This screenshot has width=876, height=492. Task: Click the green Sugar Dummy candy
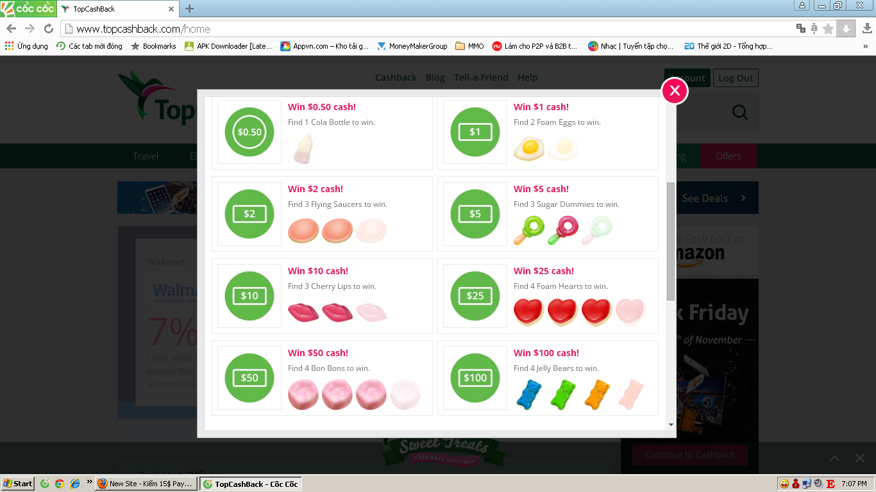(x=529, y=230)
